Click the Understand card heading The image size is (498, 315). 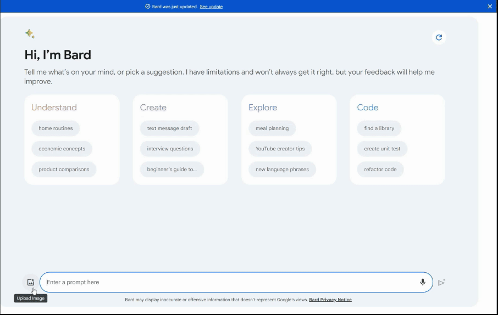(54, 108)
